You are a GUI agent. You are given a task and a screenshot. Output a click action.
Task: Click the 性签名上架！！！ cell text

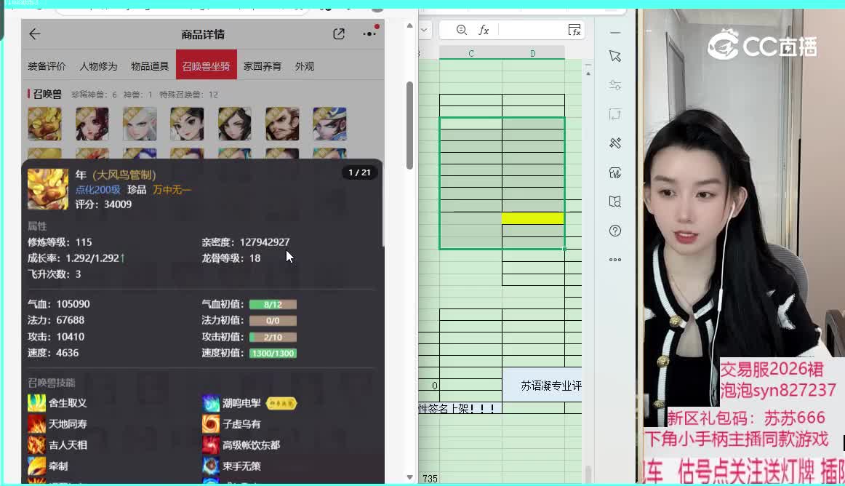coord(457,409)
